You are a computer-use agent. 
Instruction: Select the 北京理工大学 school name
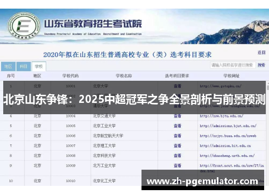[x=104, y=145]
